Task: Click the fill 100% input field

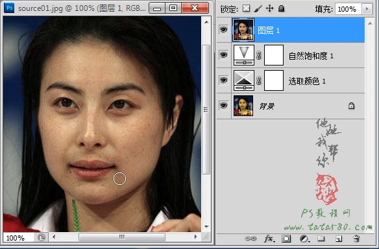Action: pyautogui.click(x=348, y=9)
